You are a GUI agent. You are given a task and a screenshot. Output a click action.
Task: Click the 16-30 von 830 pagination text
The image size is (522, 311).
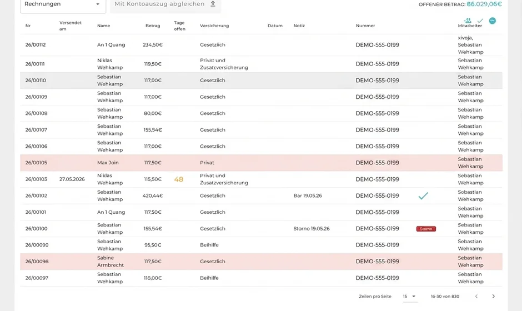point(445,297)
